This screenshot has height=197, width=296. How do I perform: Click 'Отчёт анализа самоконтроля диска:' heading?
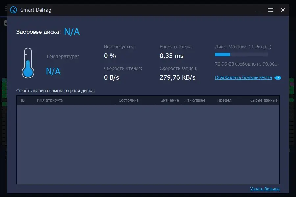(x=56, y=91)
